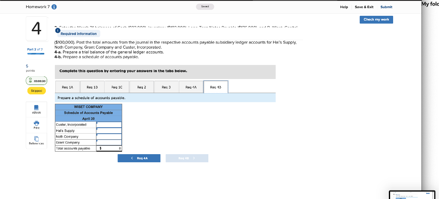439x199 pixels.
Task: Click the Hal's Supply amount field
Action: pos(109,131)
